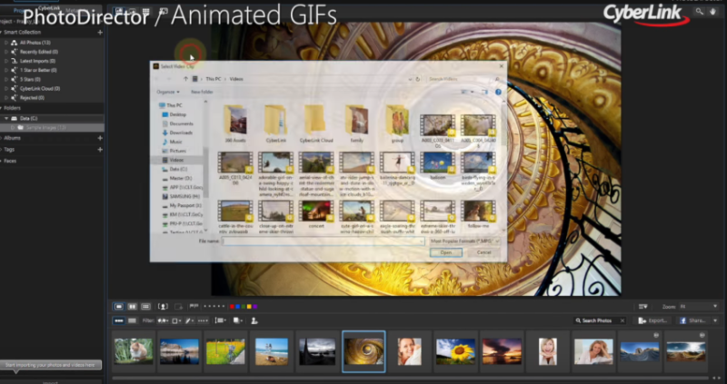This screenshot has height=384, width=727.
Task: Click the hand pan tool icon
Action: pos(713,12)
